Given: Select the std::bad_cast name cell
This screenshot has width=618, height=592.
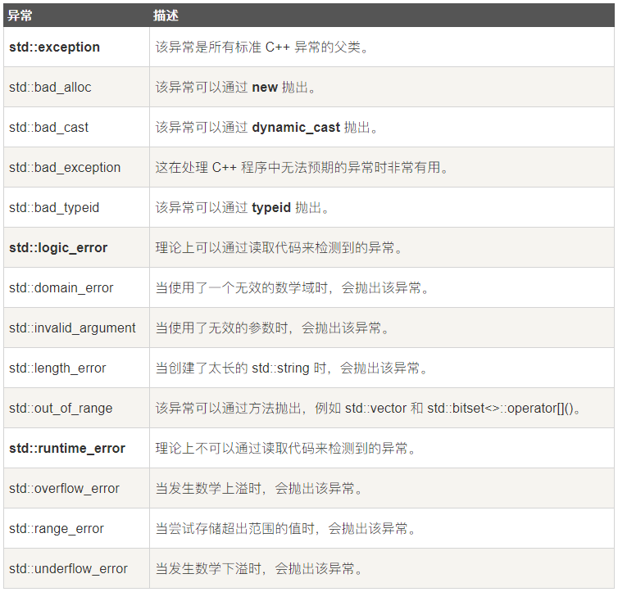Looking at the screenshot, I should pos(48,127).
